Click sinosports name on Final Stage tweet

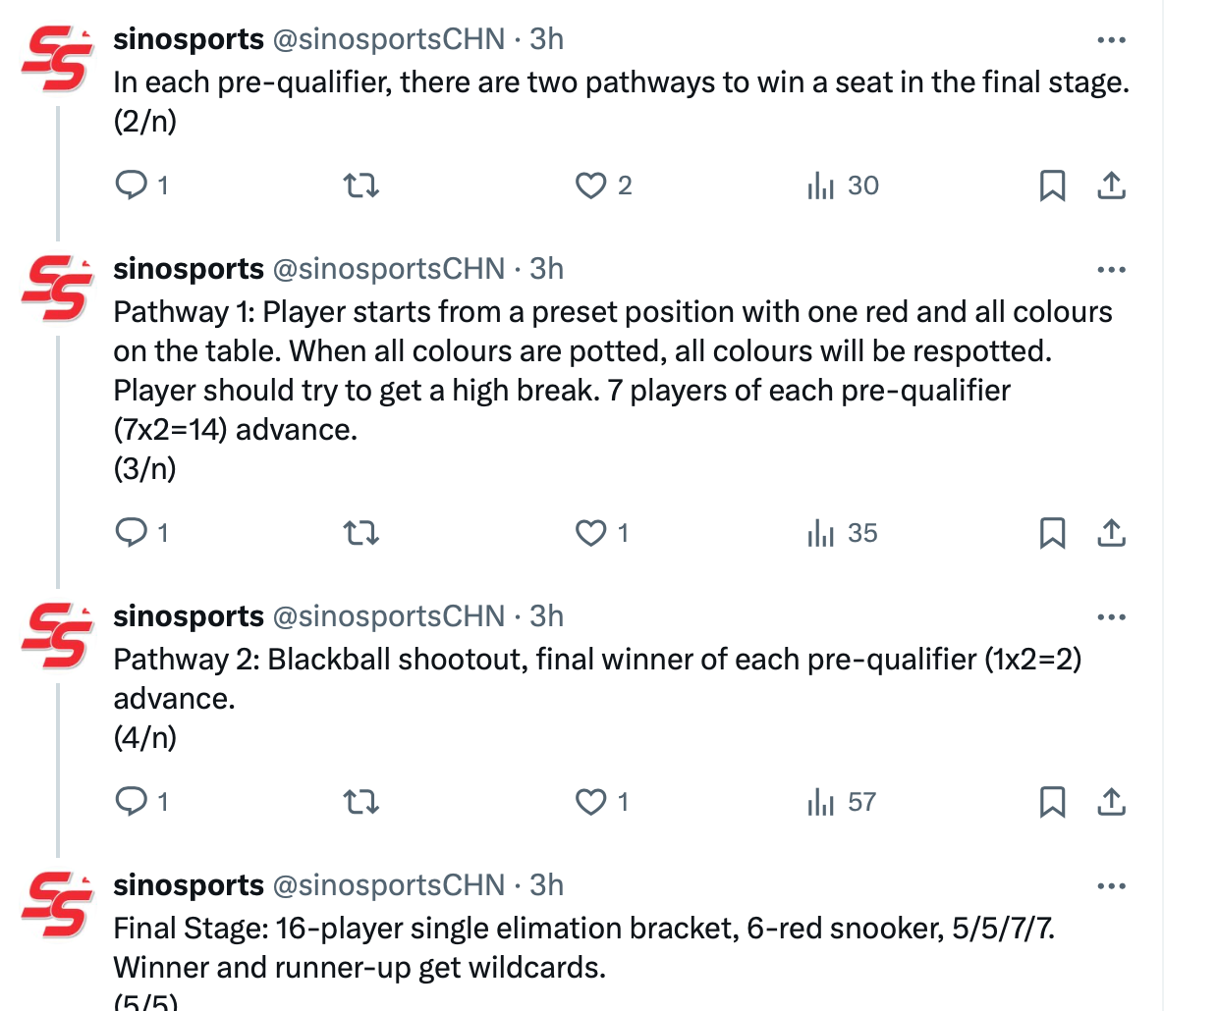coord(189,885)
